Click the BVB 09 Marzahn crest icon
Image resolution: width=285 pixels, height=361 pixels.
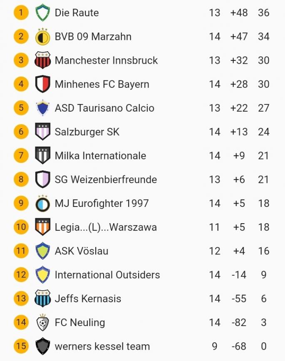pos(42,37)
